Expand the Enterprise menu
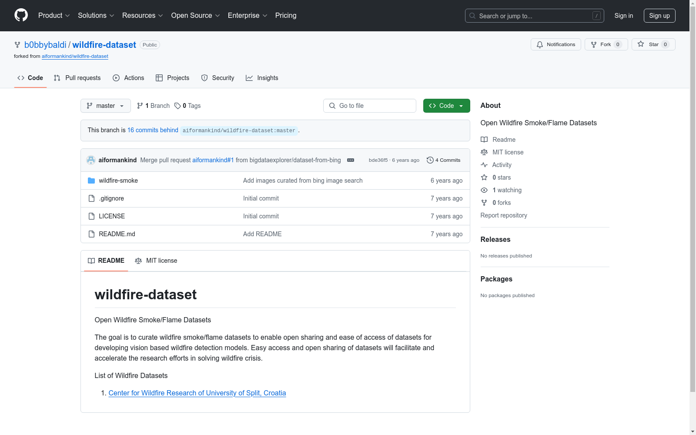 coord(248,15)
